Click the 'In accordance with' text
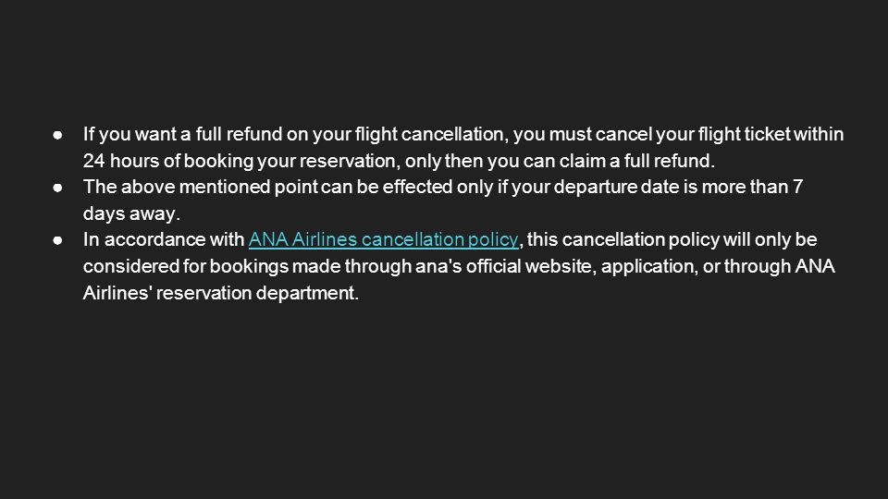 pyautogui.click(x=164, y=240)
